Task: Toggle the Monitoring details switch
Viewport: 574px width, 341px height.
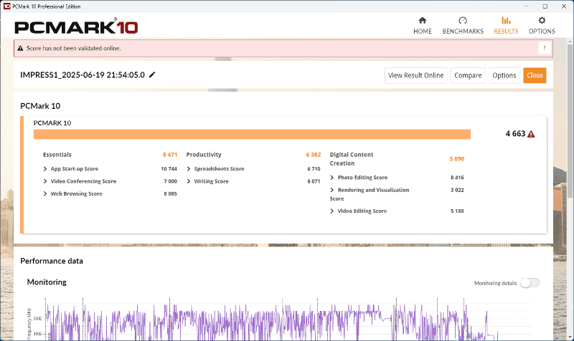Action: [530, 283]
